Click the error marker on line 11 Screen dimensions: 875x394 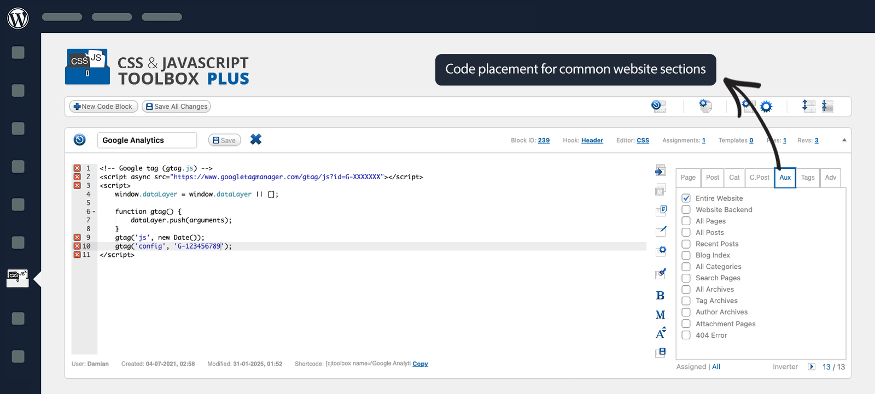coord(77,255)
